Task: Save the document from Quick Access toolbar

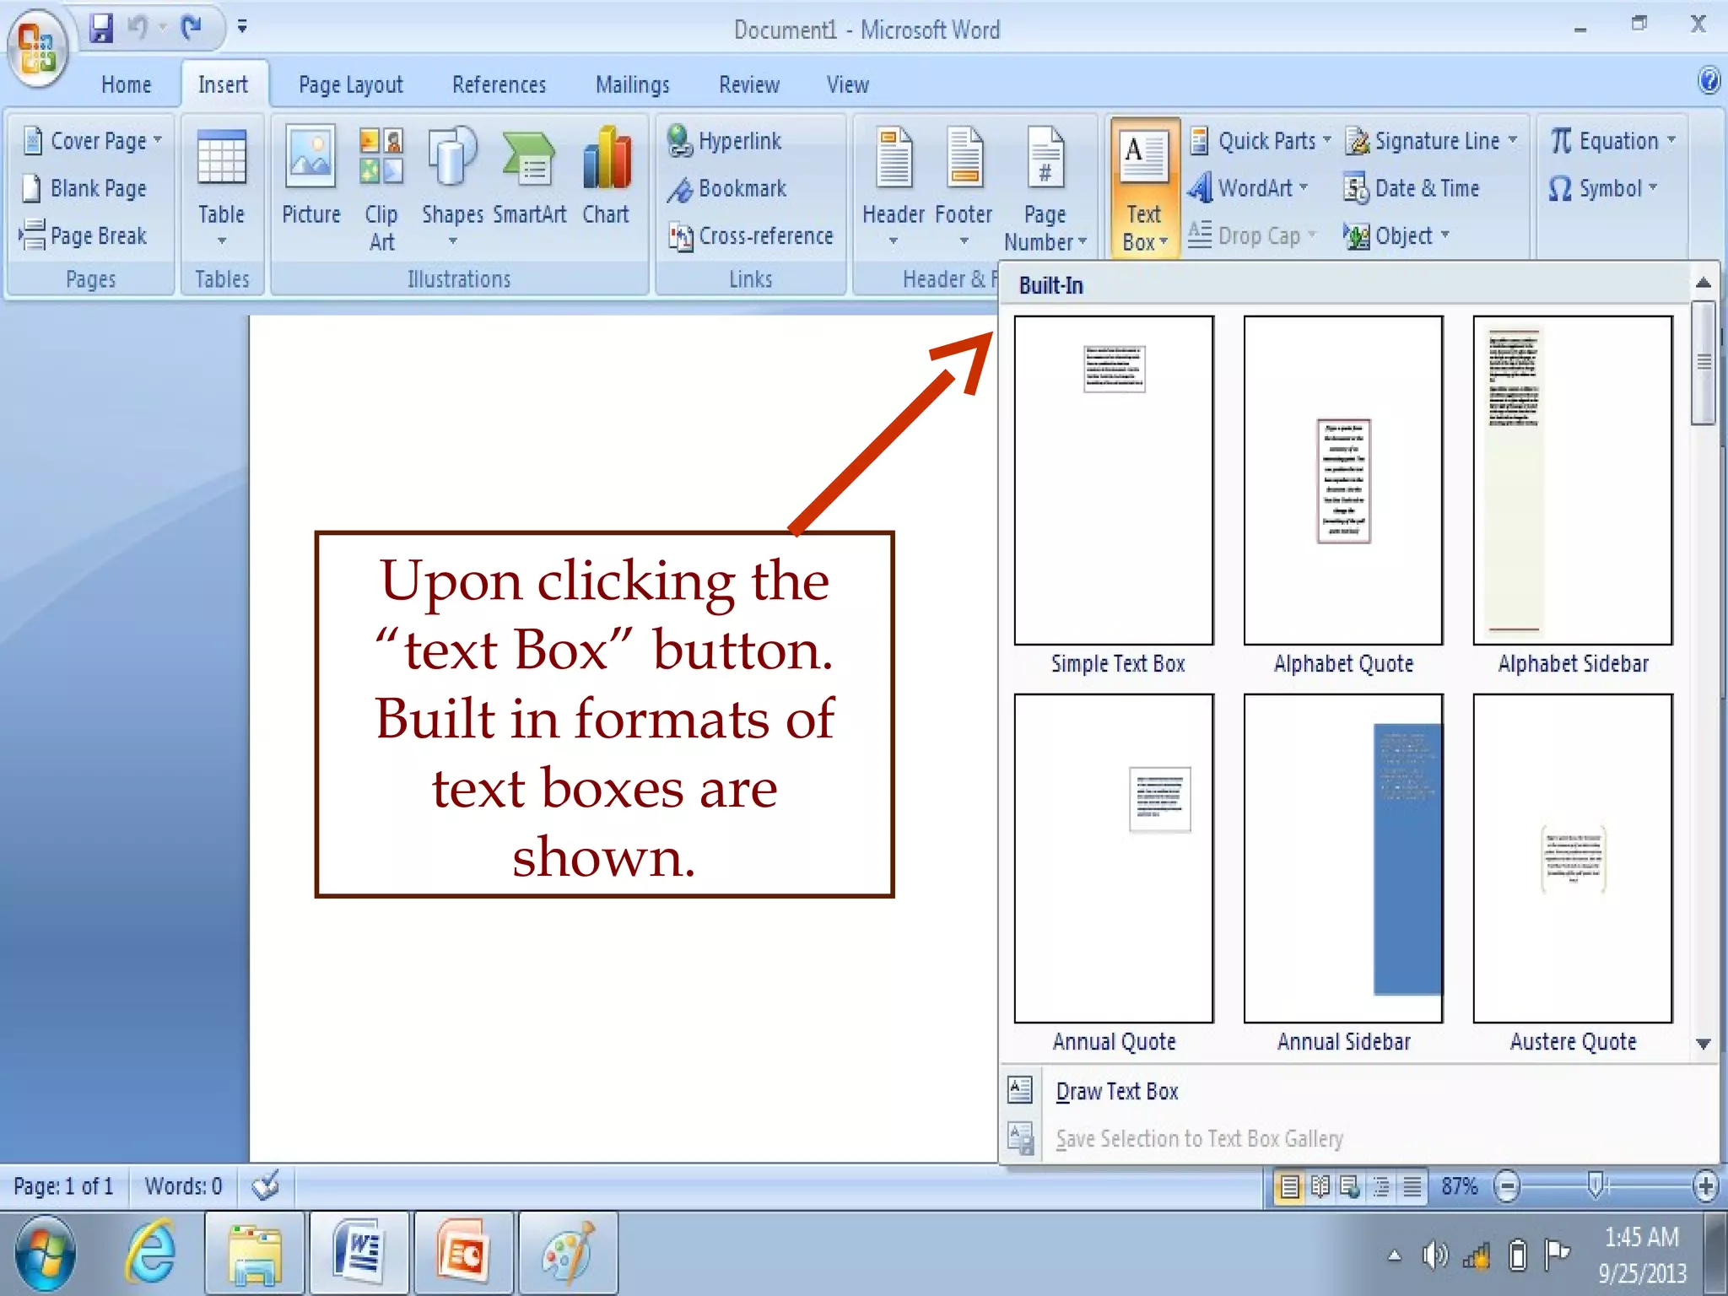Action: (x=101, y=28)
